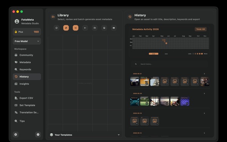This screenshot has height=142, width=227.
Task: Click the darkest legend swatch next to Less
Action: point(193,54)
